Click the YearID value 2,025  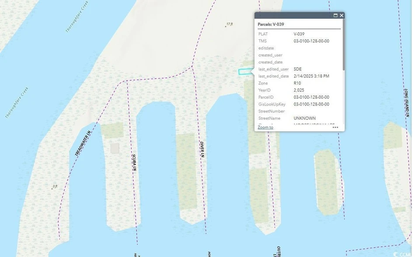click(x=298, y=90)
